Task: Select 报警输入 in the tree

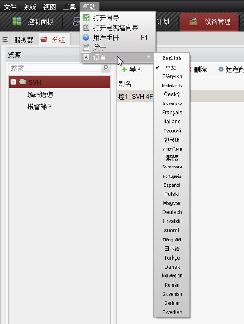Action: click(40, 107)
